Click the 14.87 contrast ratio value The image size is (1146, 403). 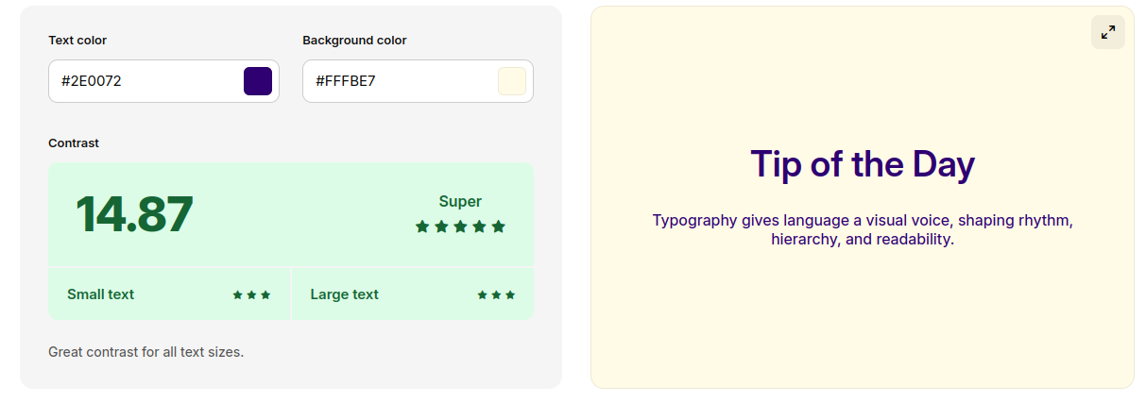tap(134, 214)
